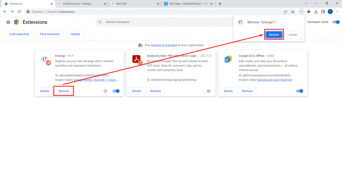This screenshot has width=342, height=183.
Task: Toggle the side panel icon
Action: pos(323,12)
